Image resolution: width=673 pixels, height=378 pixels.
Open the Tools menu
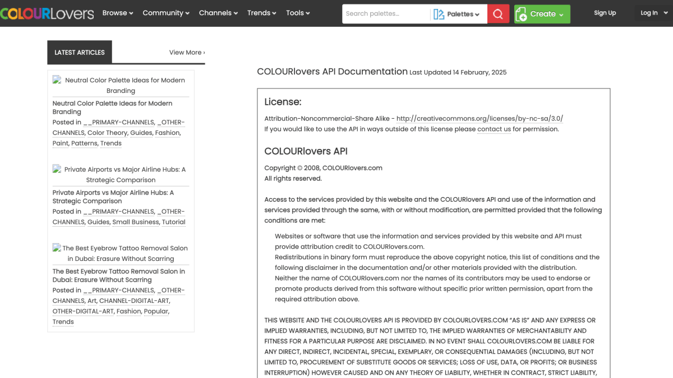click(298, 13)
